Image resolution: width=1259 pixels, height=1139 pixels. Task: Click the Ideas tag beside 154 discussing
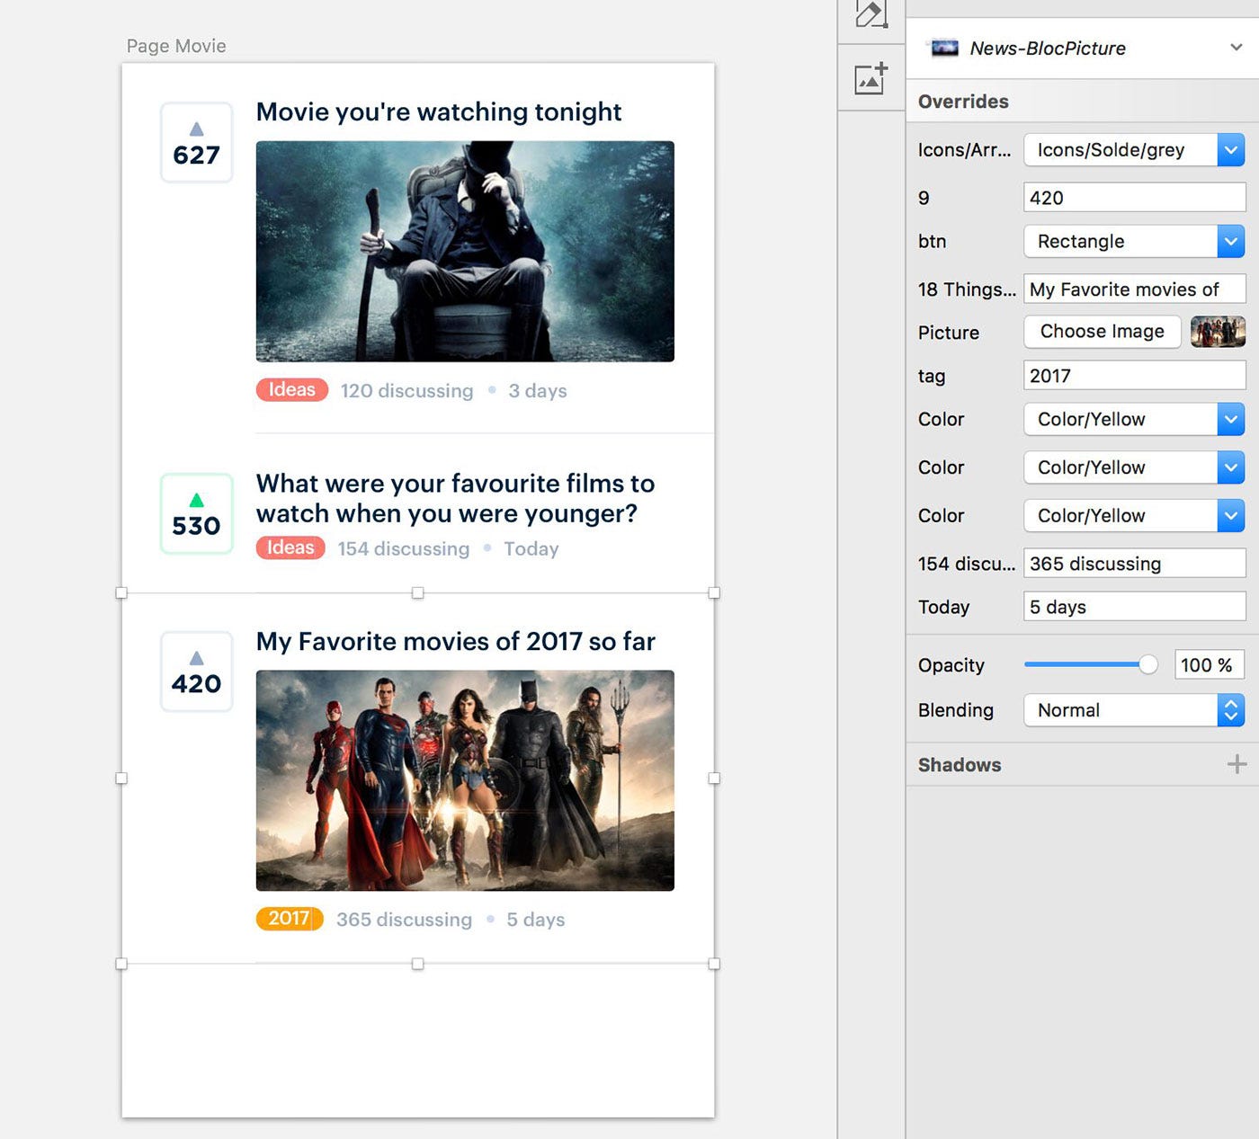click(290, 547)
